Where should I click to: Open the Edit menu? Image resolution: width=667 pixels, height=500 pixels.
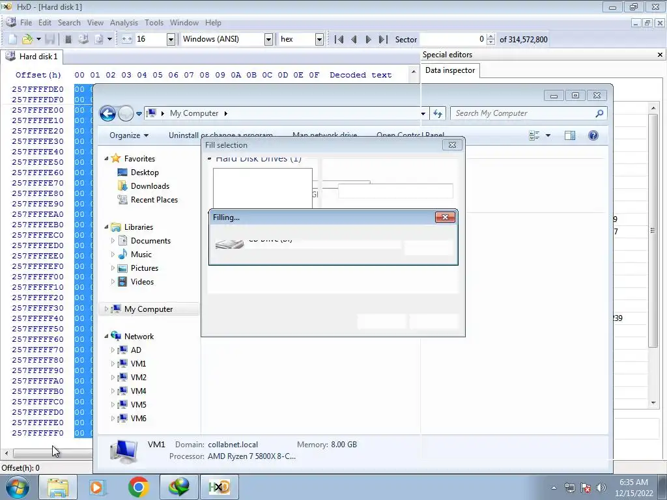[45, 23]
